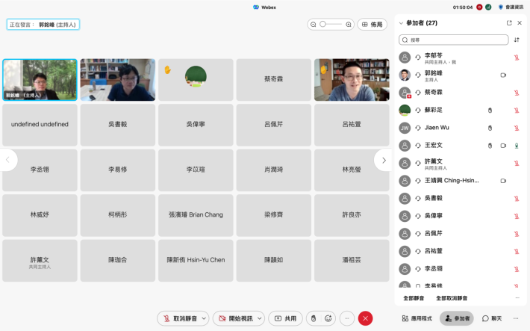The image size is (530, 331).
Task: Toggle mute icon for 蔡奇霖
Action: click(x=517, y=93)
